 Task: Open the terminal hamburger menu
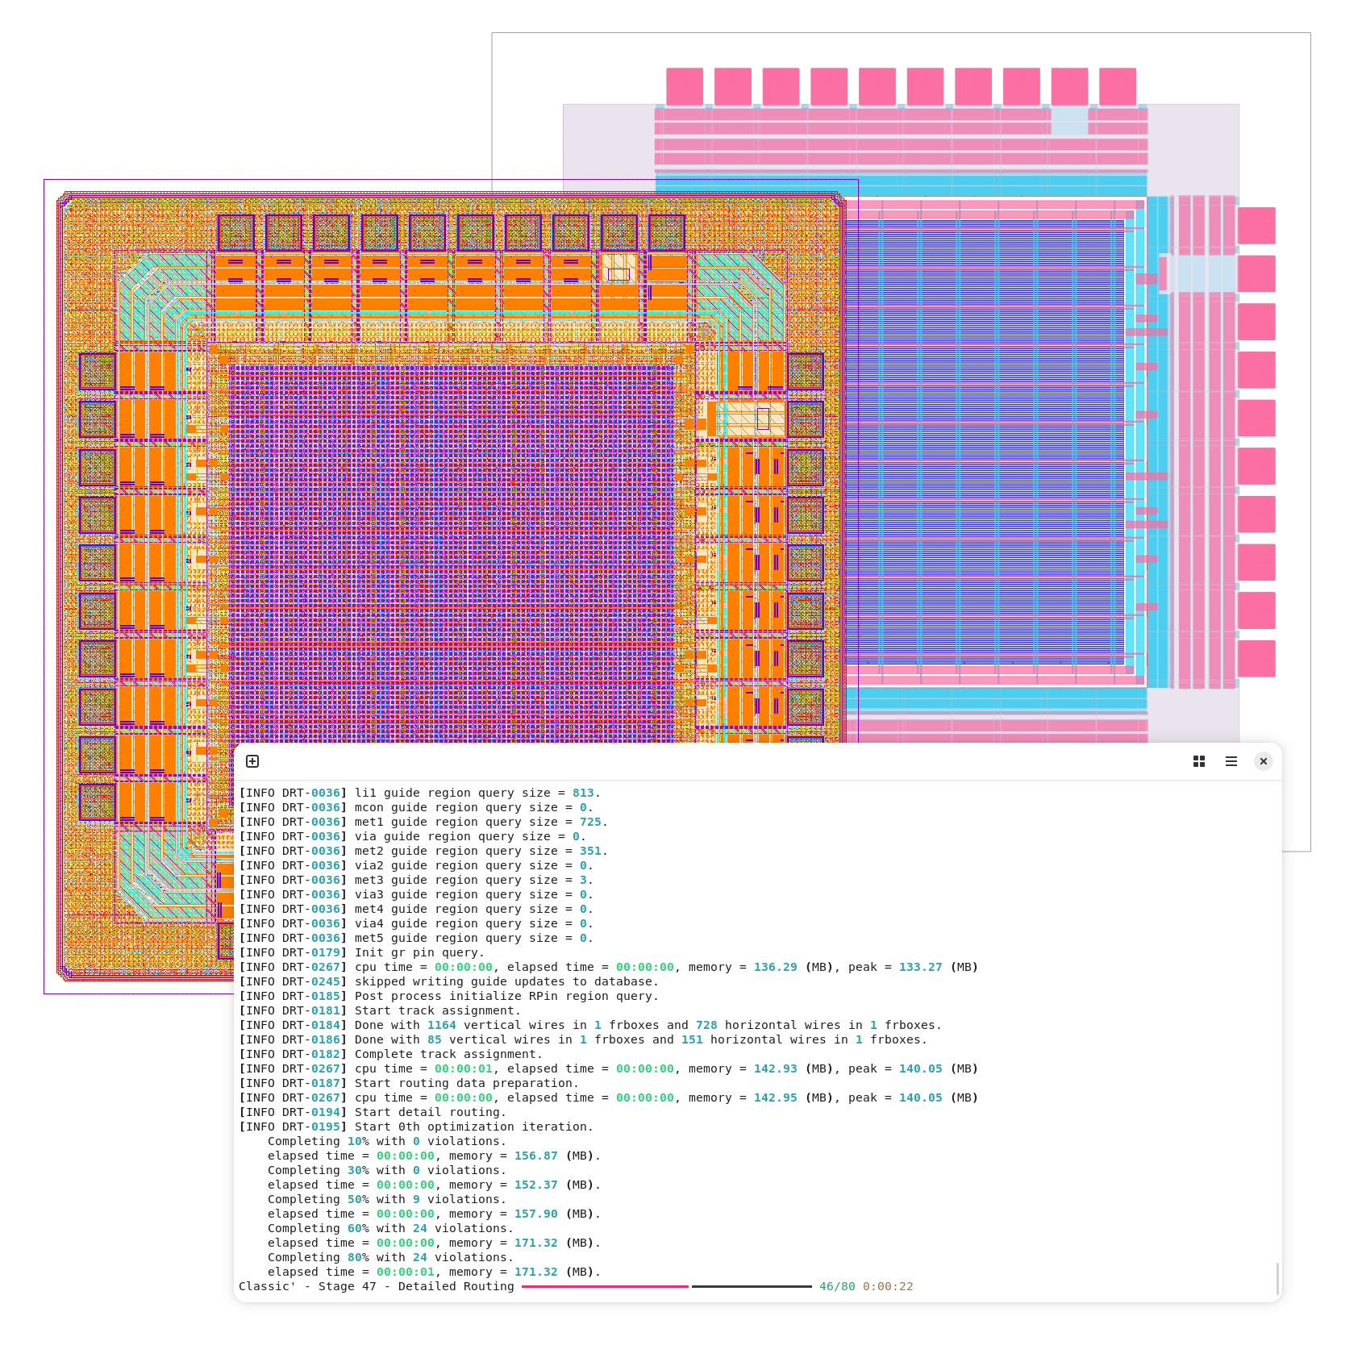coord(1231,761)
